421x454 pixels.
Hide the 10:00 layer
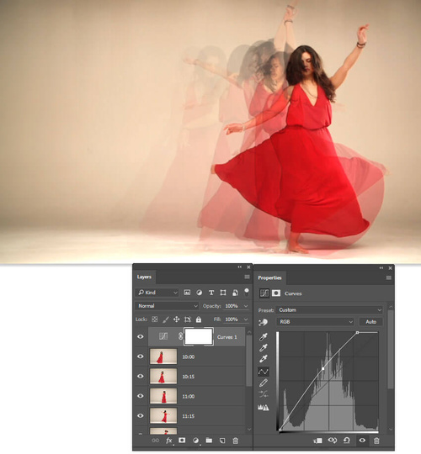click(x=141, y=356)
